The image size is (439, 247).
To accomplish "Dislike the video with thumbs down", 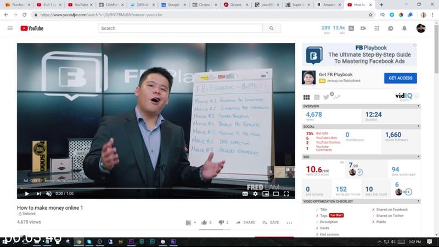I will [221, 222].
